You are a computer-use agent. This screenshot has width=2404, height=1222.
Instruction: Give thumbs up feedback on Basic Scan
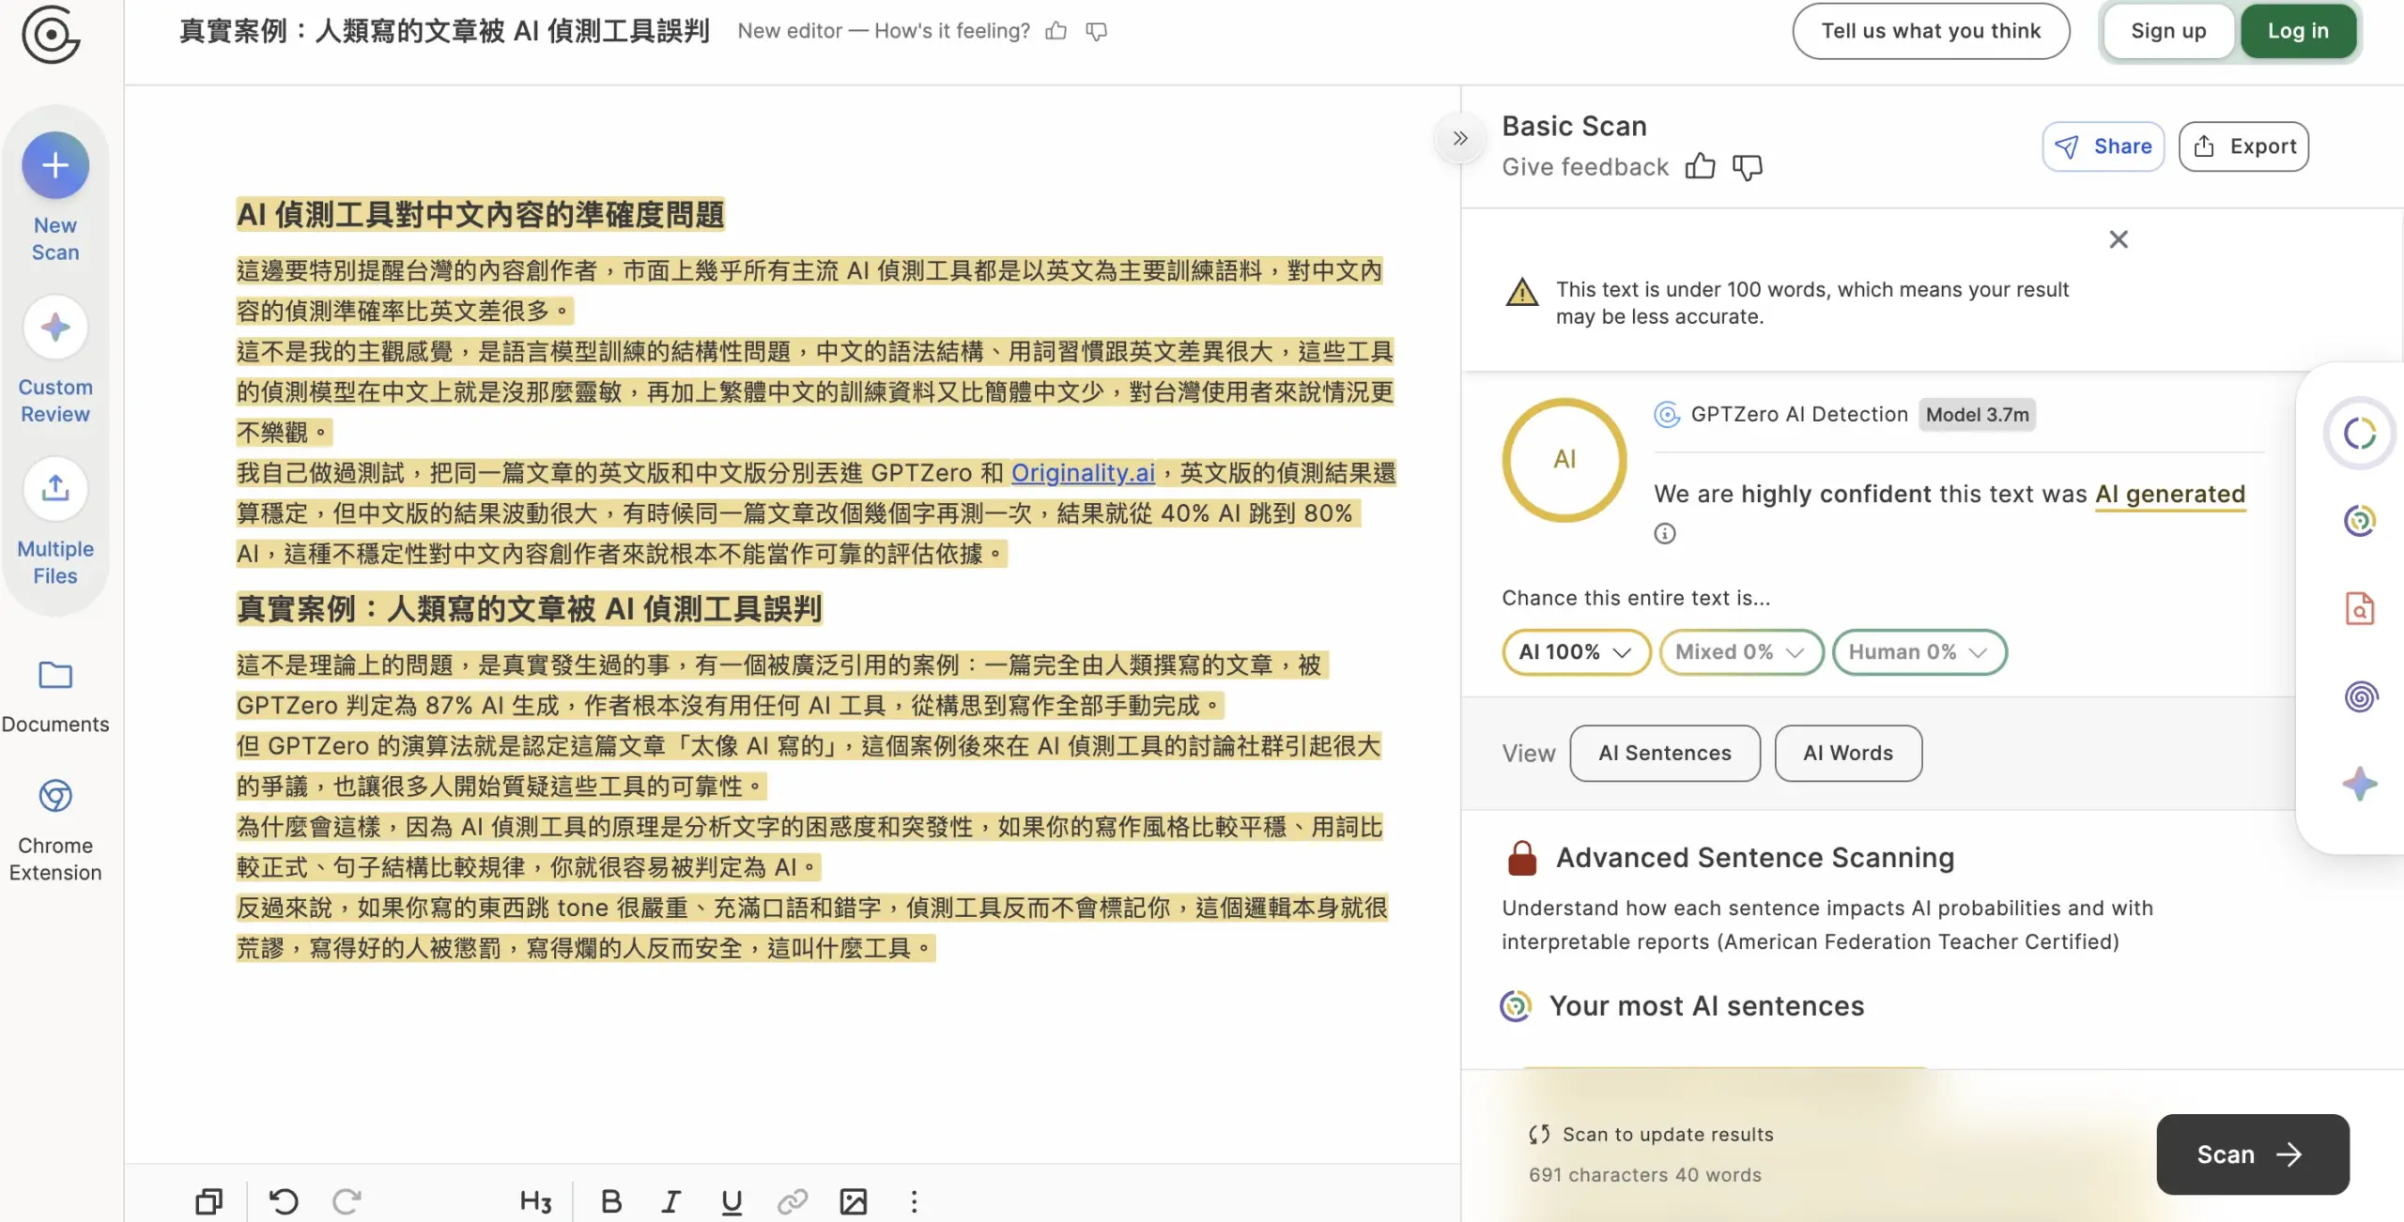(1701, 166)
